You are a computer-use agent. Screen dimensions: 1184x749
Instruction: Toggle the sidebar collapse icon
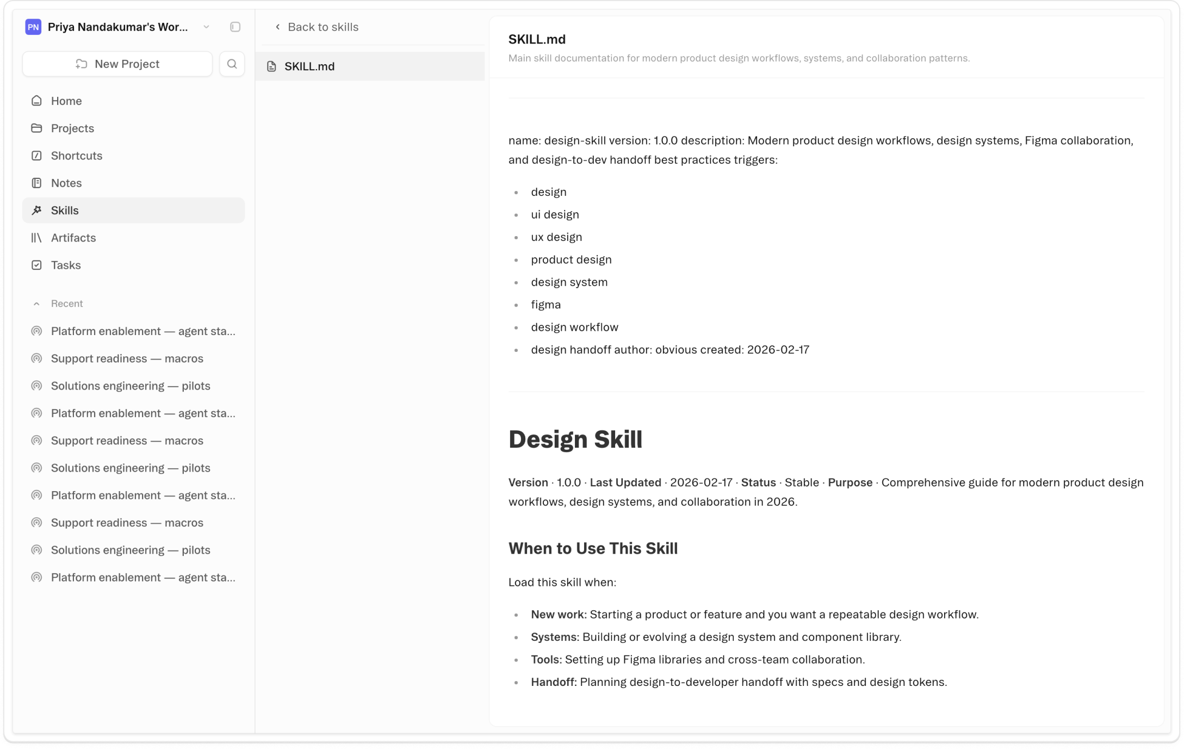pyautogui.click(x=235, y=27)
